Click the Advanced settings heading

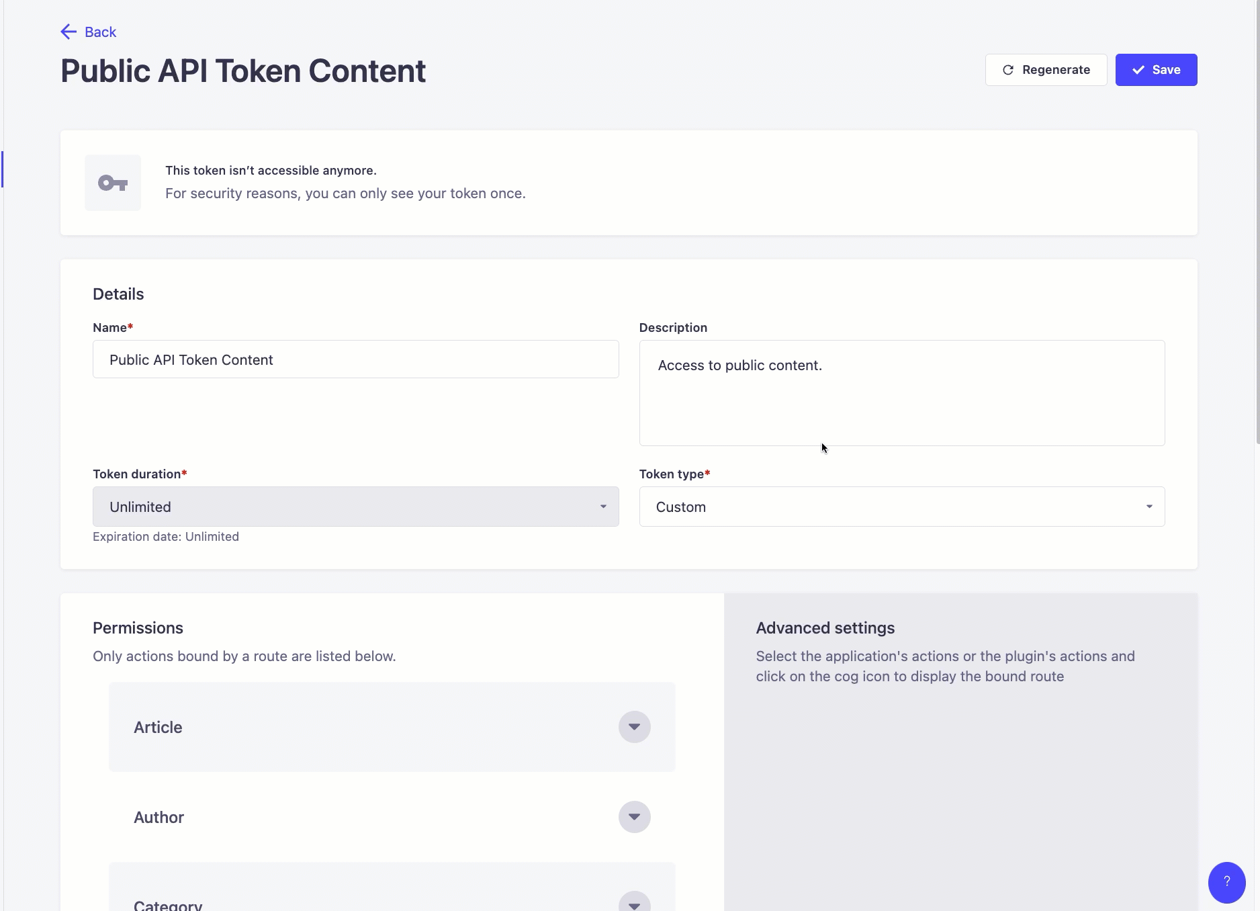[825, 628]
